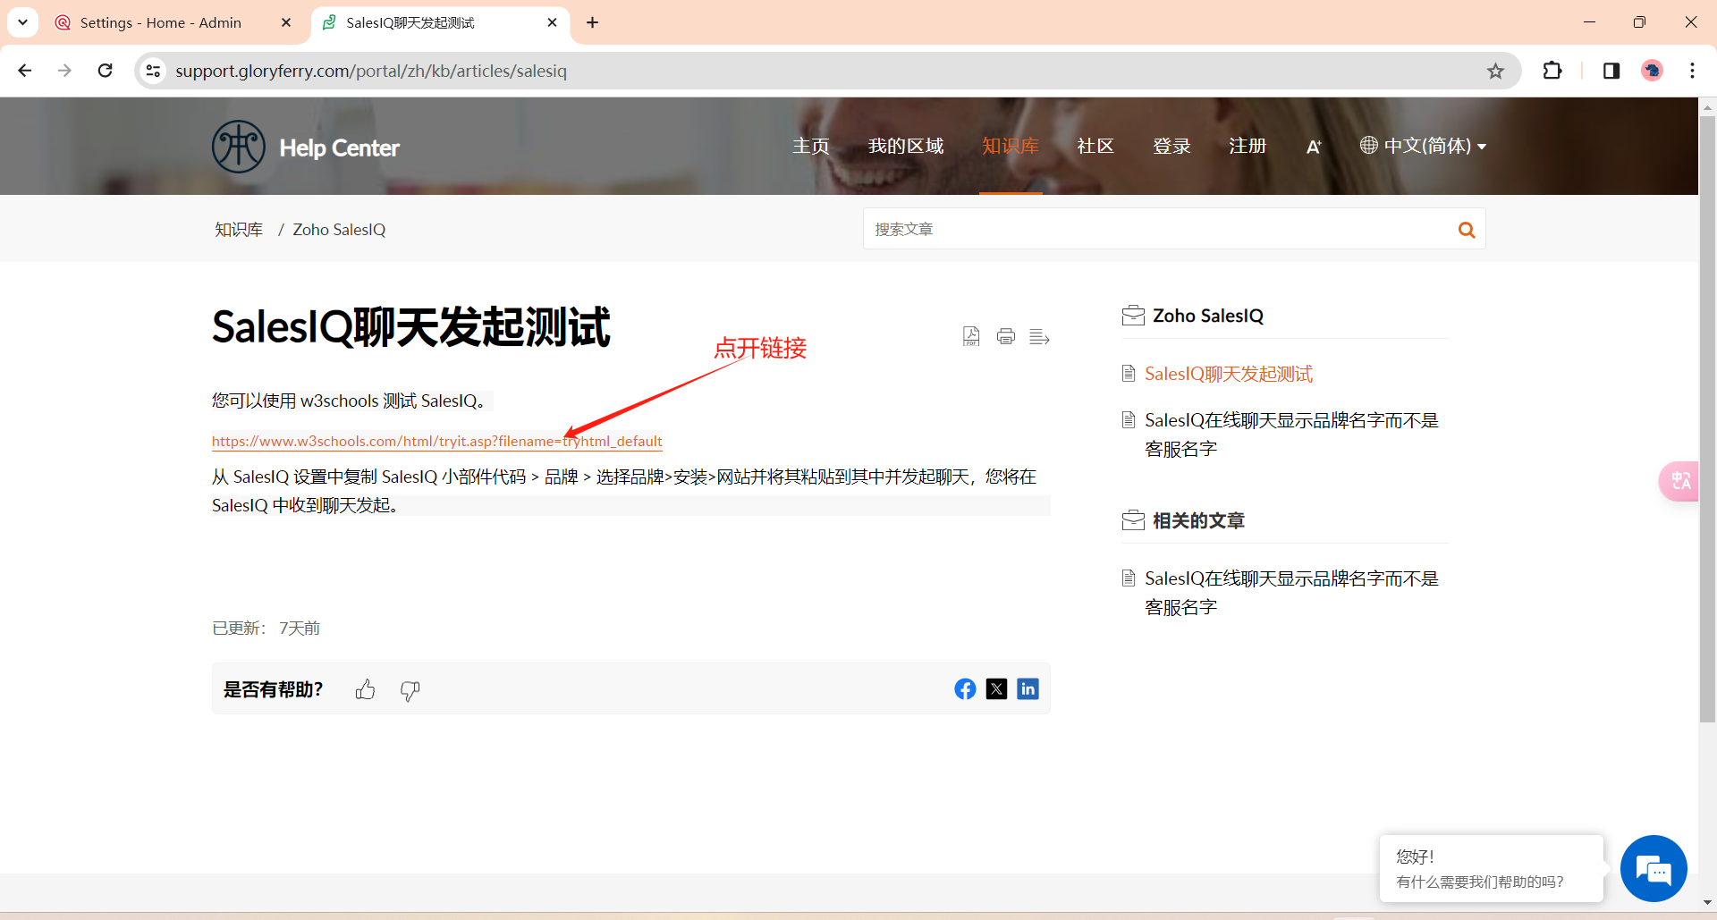Open SalesIQ在线聊天 article under 相关的文章
Image resolution: width=1717 pixels, height=920 pixels.
pyautogui.click(x=1291, y=593)
